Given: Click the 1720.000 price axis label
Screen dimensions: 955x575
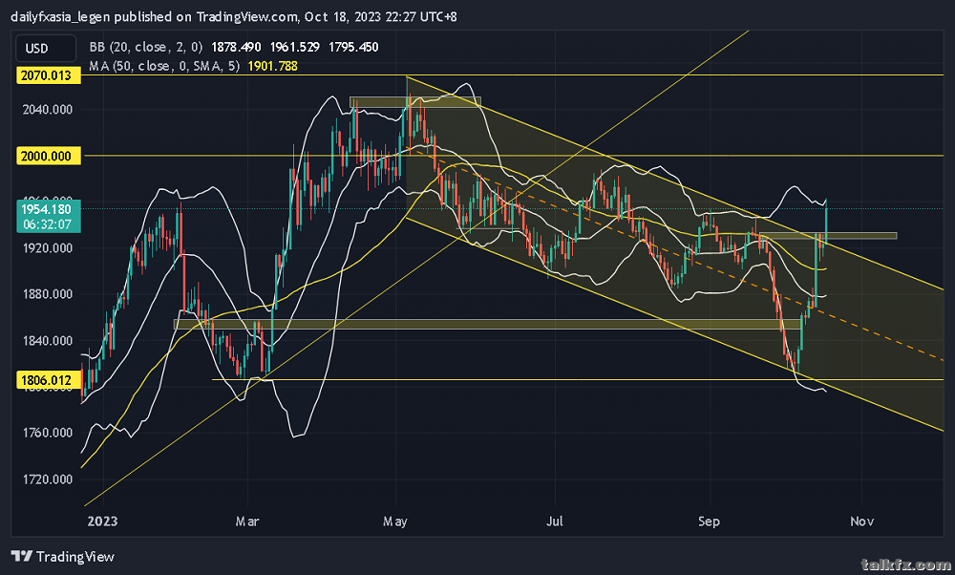Looking at the screenshot, I should 48,479.
